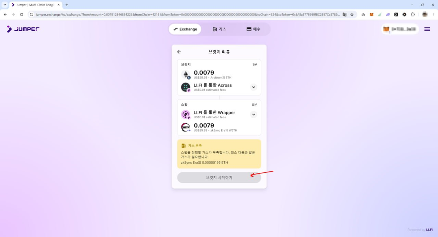438x237 pixels.
Task: Click the Jumper logo in the header
Action: coord(23,29)
